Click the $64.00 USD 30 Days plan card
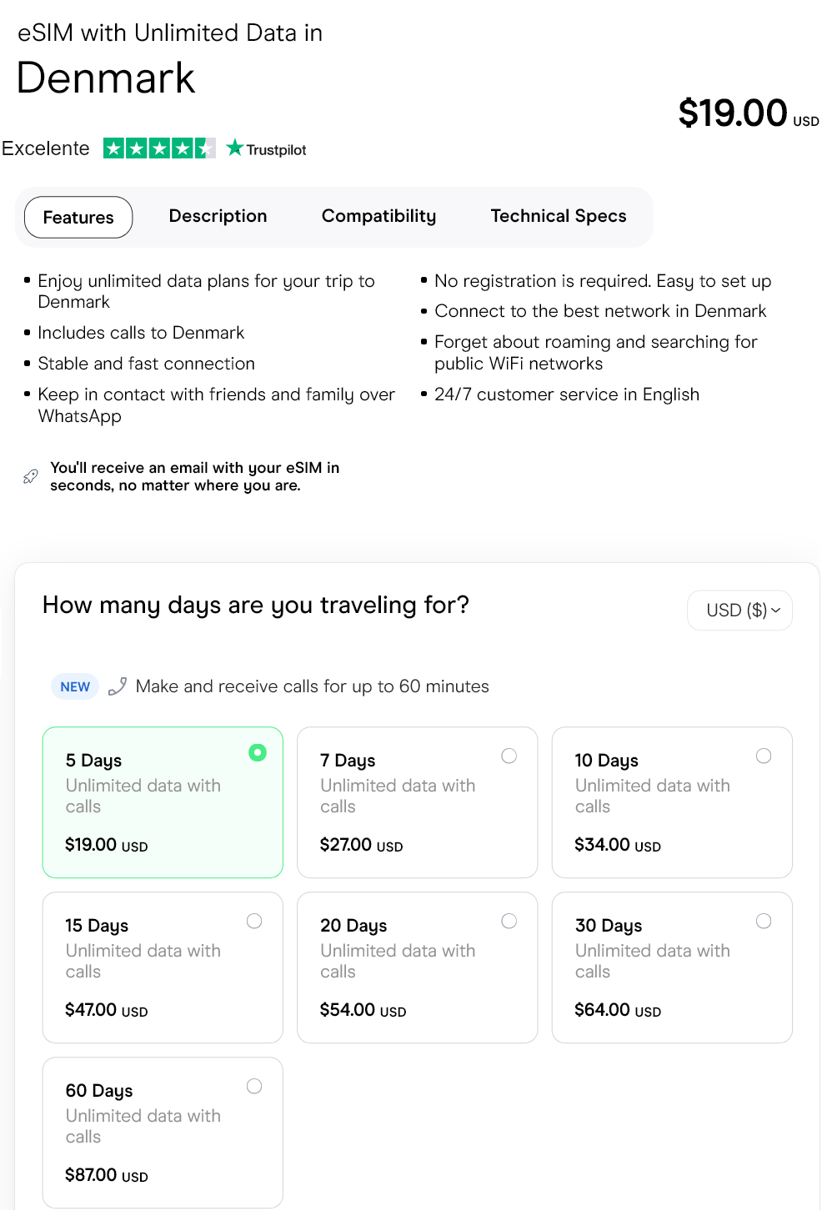The height and width of the screenshot is (1221, 827). click(x=672, y=967)
